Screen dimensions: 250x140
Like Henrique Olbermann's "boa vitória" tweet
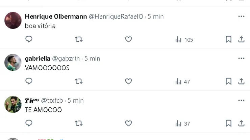click(128, 39)
